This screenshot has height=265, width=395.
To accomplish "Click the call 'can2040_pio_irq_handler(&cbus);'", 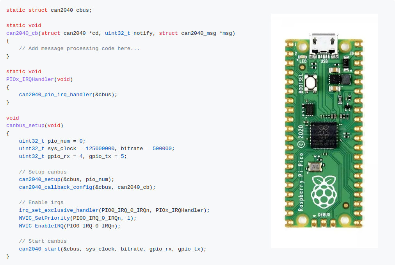I will click(x=68, y=95).
